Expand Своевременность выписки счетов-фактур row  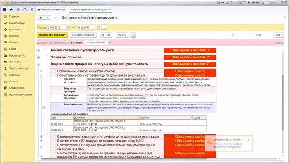coord(41,137)
